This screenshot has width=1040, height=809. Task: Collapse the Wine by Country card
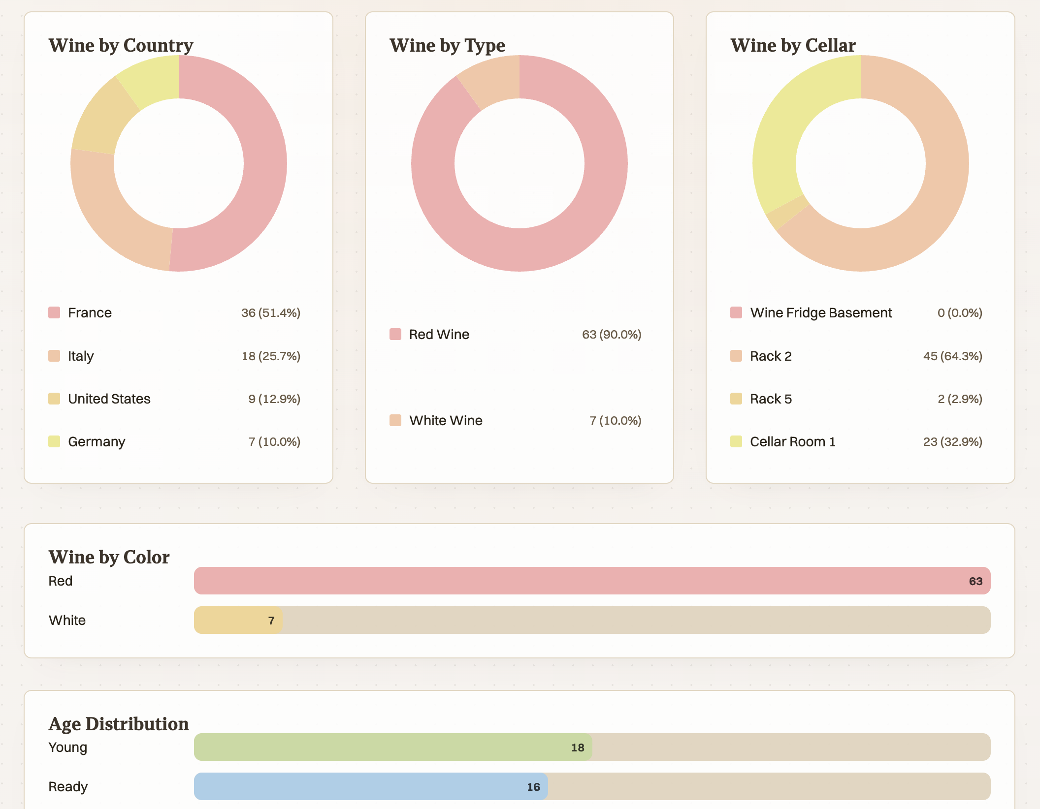(120, 45)
